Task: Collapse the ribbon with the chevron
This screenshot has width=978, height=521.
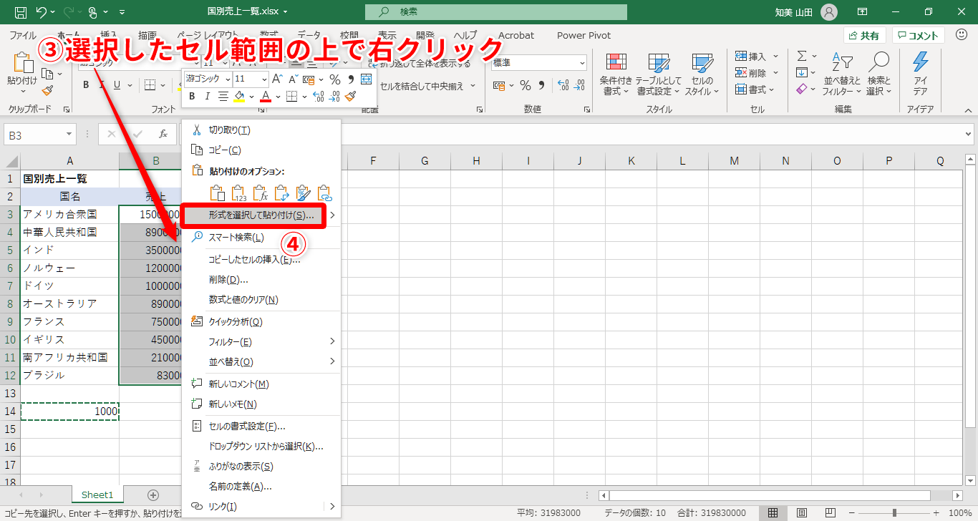Action: tap(967, 109)
